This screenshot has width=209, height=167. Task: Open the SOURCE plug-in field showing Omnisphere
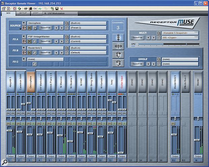(46, 23)
